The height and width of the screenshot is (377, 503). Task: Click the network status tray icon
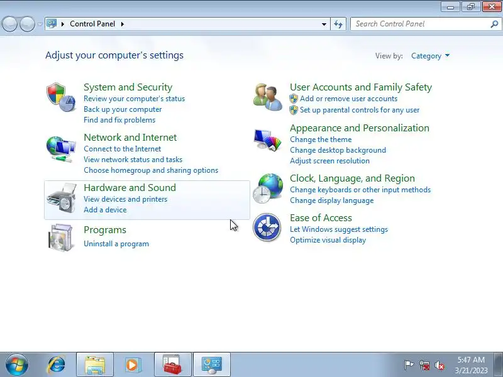pos(424,365)
